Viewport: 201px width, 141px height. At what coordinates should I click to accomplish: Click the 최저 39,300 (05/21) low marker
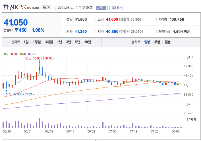[20, 94]
